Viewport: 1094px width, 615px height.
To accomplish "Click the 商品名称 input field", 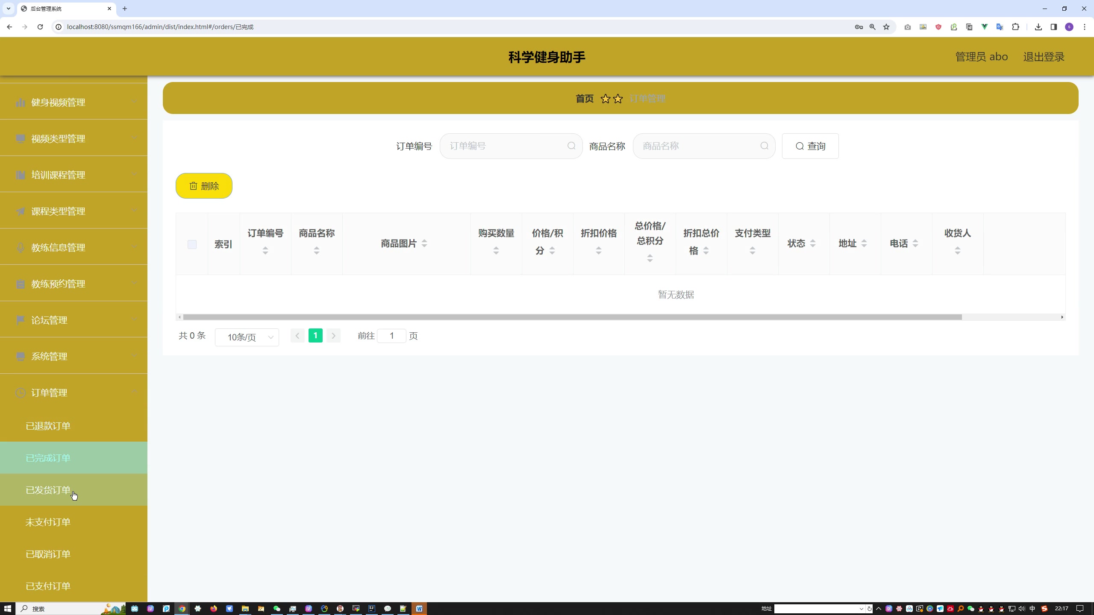I will pyautogui.click(x=704, y=146).
